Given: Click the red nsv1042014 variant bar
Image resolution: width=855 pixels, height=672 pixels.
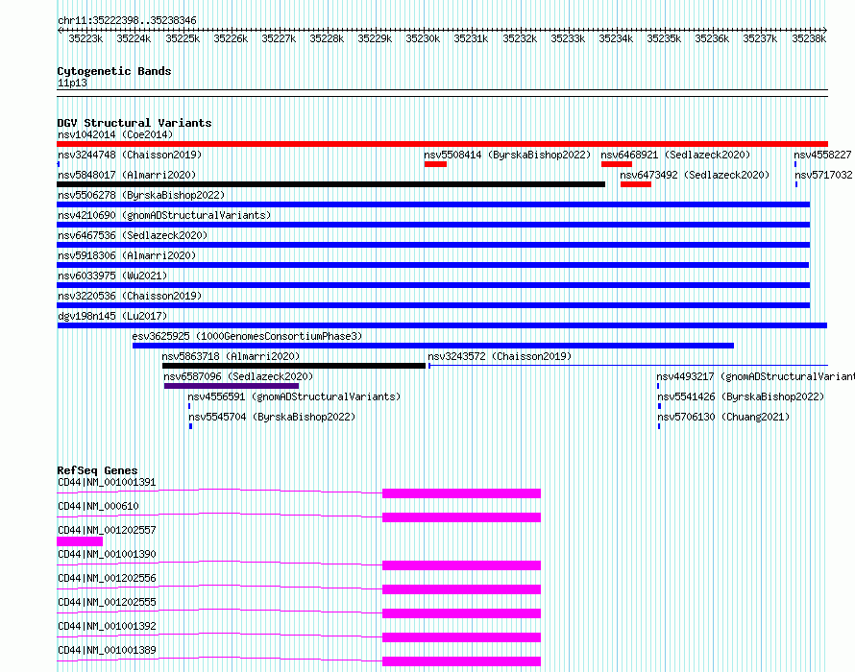Looking at the screenshot, I should click(442, 144).
